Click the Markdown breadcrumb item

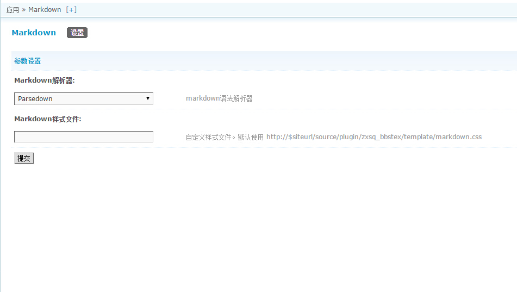click(x=45, y=10)
